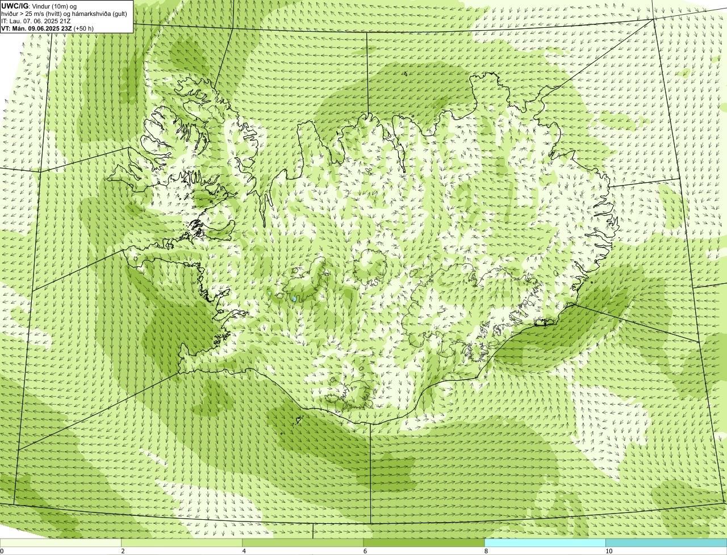
Task: Click the 'UWC/IG: Vindur (10m) og' title line
Action: (x=39, y=6)
